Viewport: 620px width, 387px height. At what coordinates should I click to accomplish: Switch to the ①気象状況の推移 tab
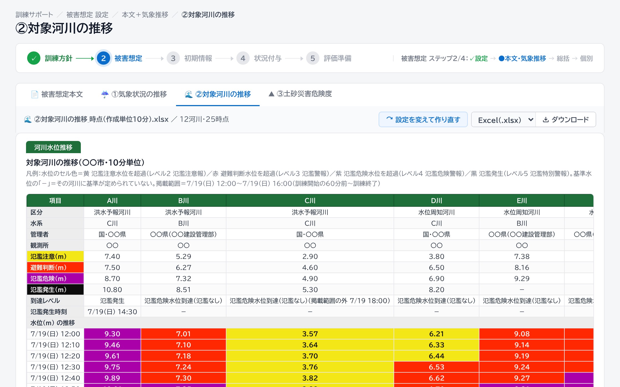[134, 95]
